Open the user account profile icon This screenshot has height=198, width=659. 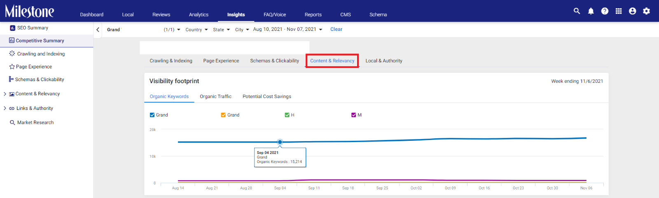pos(633,11)
